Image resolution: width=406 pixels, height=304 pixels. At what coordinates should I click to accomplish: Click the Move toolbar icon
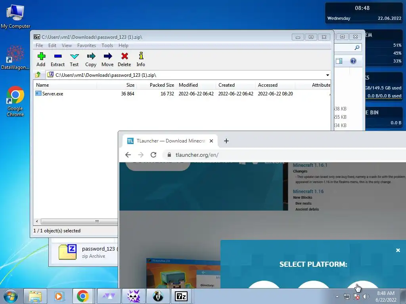pyautogui.click(x=107, y=59)
